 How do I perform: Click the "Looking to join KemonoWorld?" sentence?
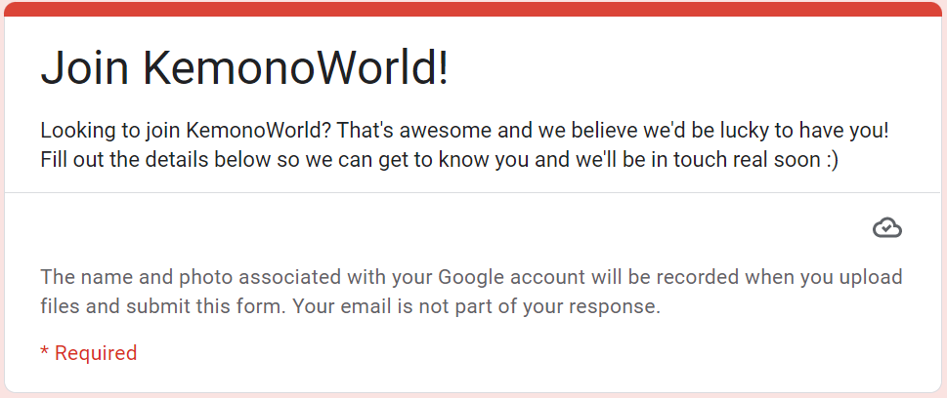coord(188,130)
